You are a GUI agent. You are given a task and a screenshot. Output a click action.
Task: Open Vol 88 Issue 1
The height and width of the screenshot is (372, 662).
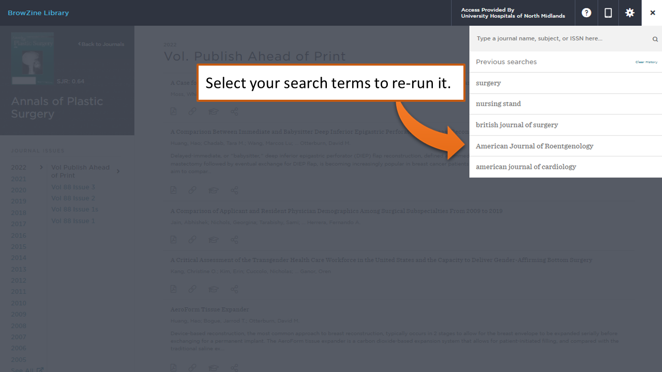coord(73,221)
